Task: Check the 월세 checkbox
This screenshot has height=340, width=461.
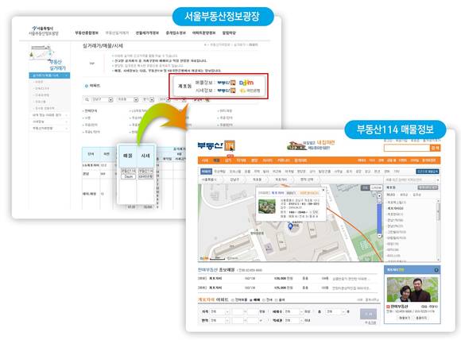Action: click(x=276, y=299)
